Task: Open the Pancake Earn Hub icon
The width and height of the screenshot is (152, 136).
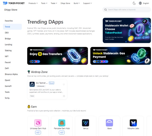Action: (62, 123)
